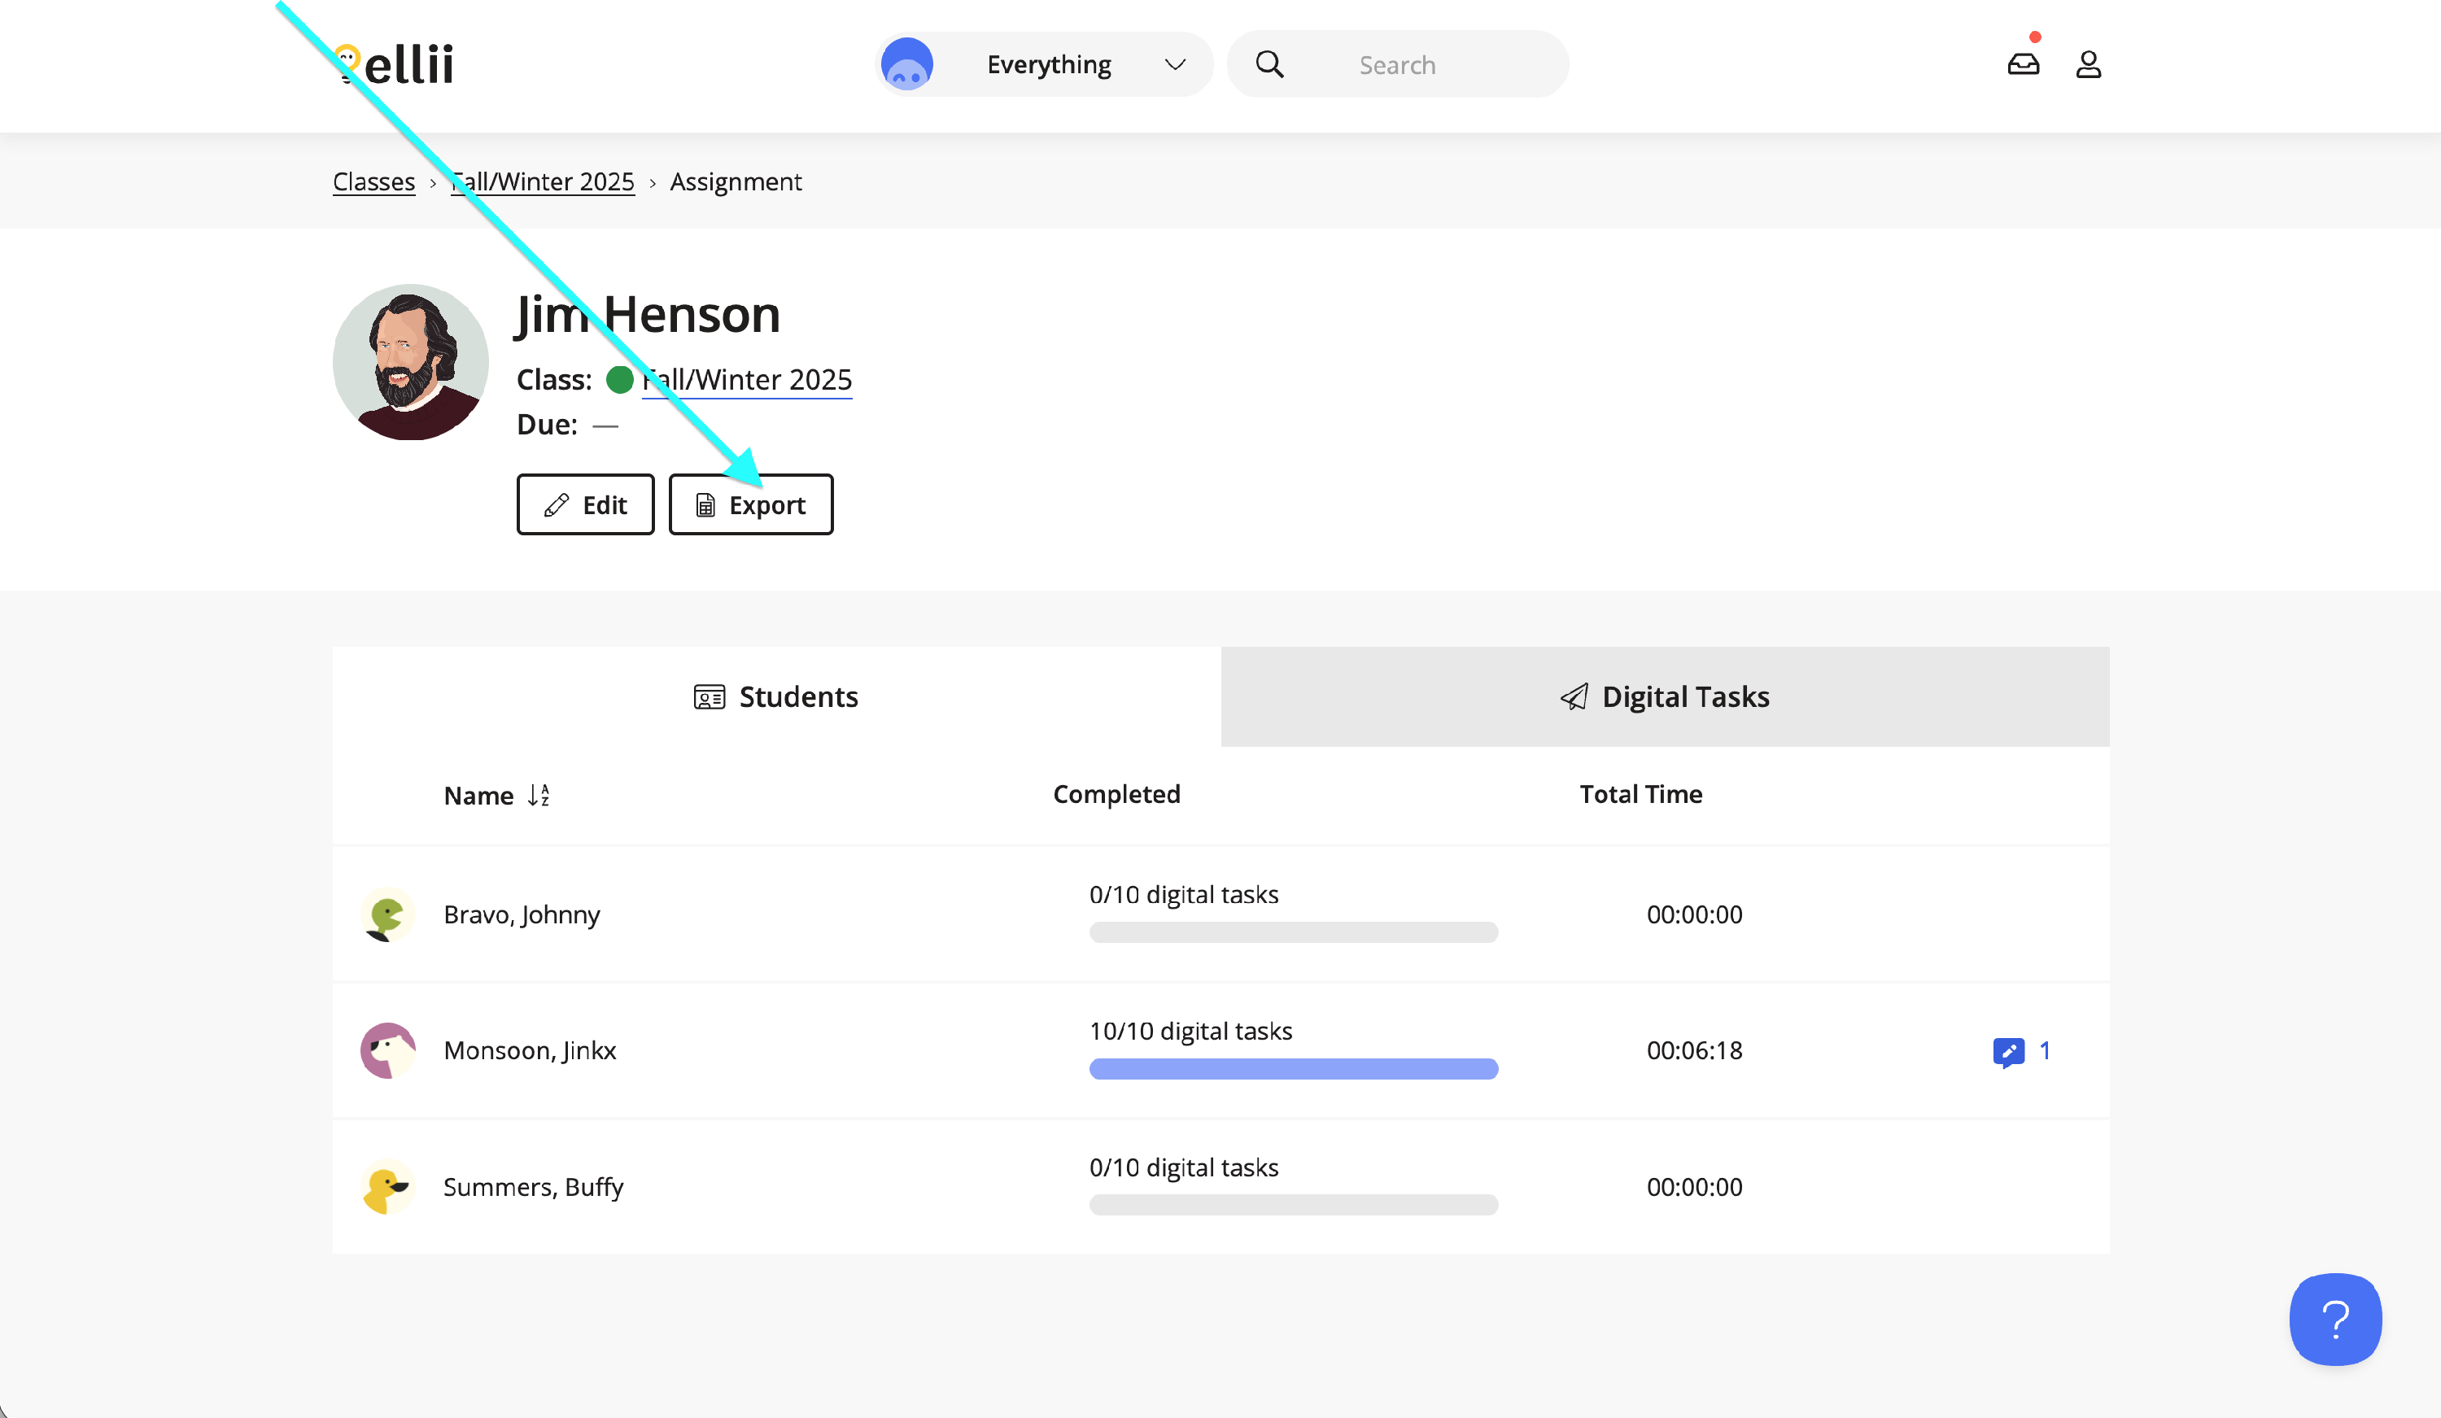Expand the Everything filter dropdown
Viewport: 2441px width, 1418px height.
(x=1049, y=64)
